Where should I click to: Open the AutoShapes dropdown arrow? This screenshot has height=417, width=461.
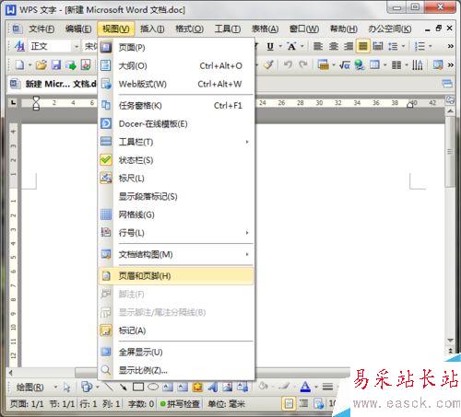98,388
